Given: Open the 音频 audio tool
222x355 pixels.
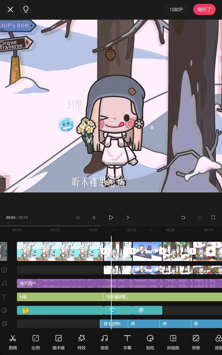Looking at the screenshot, I should click(104, 342).
